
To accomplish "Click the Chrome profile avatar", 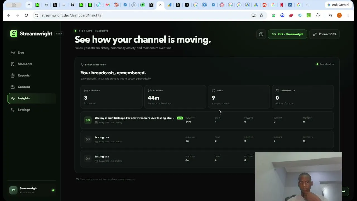I will click(339, 15).
